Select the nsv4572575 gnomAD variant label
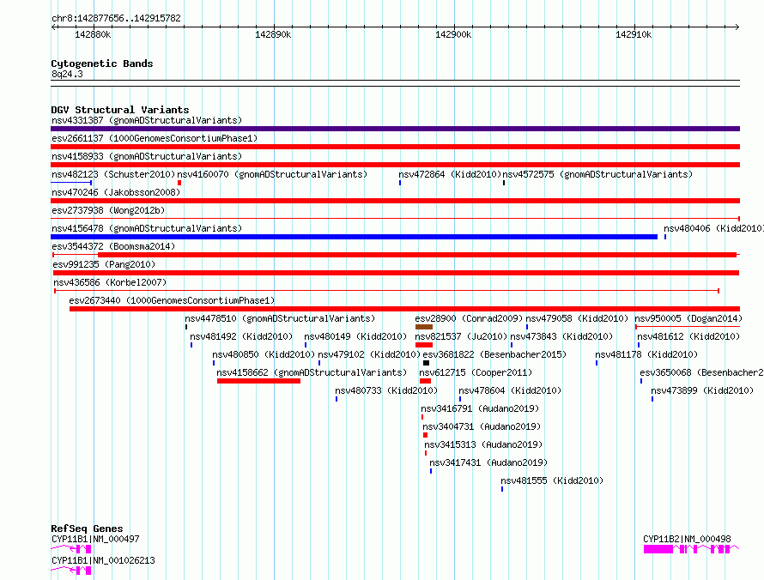764x580 pixels. (x=597, y=174)
